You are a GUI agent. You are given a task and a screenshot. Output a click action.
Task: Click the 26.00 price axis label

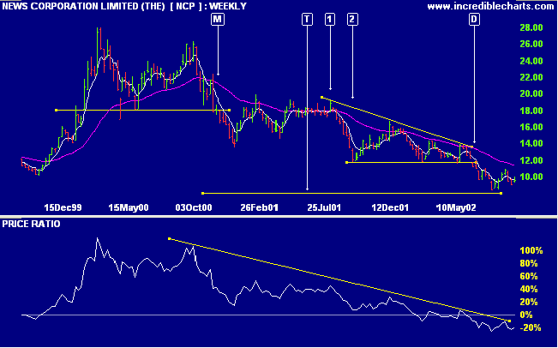coord(531,44)
